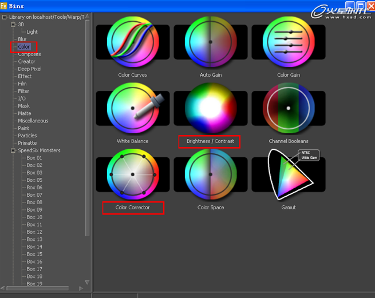Screen dimensions: 375x298
Task: Select Box 15 in the tree
Action: (x=34, y=254)
